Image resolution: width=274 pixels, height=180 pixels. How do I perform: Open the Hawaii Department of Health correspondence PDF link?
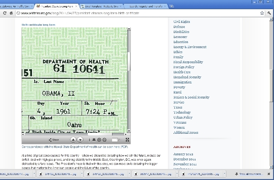(x=75, y=147)
